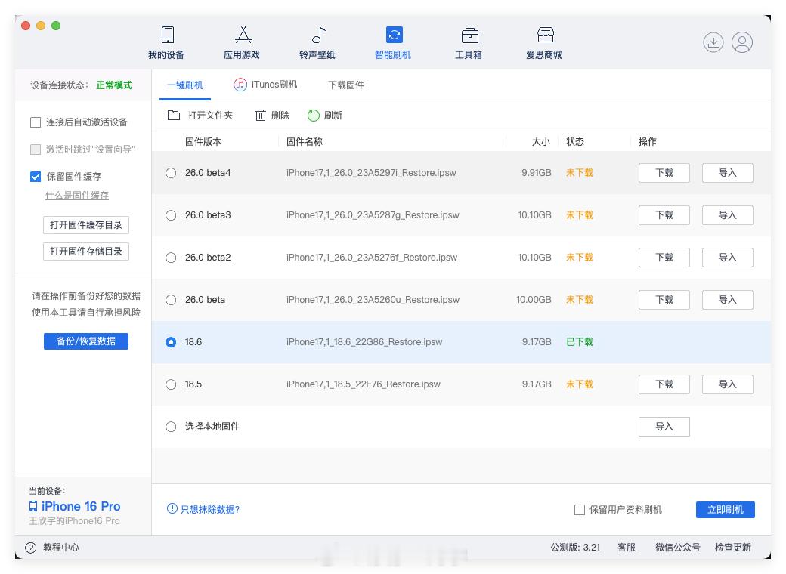The width and height of the screenshot is (786, 574).
Task: Click 导入 for 26.0 beta firmware
Action: click(x=727, y=300)
